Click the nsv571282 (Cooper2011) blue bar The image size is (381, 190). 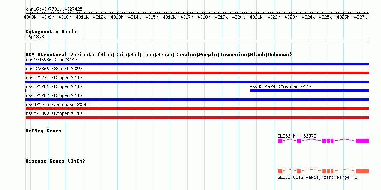tap(197, 100)
